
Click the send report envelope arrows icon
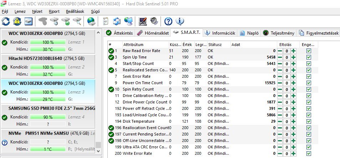click(117, 21)
